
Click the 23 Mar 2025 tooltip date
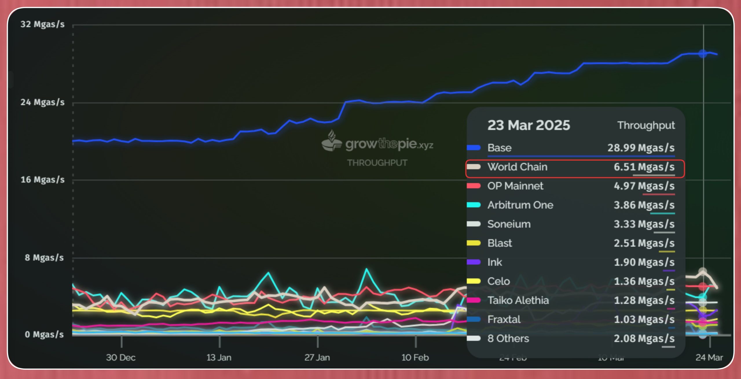tap(529, 125)
